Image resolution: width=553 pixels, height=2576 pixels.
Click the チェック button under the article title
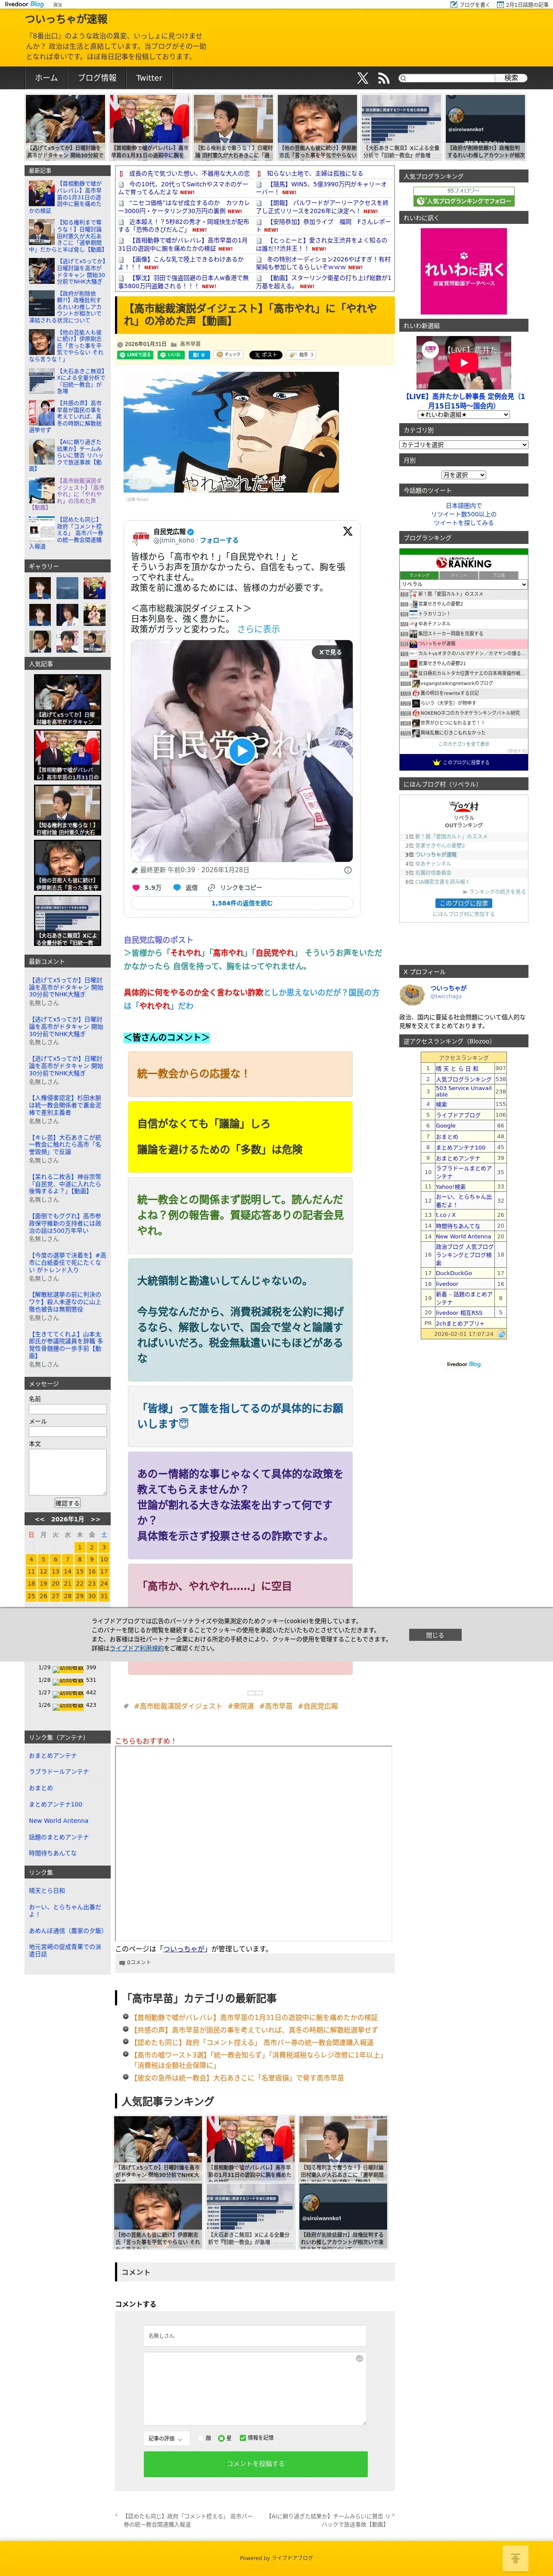tap(229, 355)
